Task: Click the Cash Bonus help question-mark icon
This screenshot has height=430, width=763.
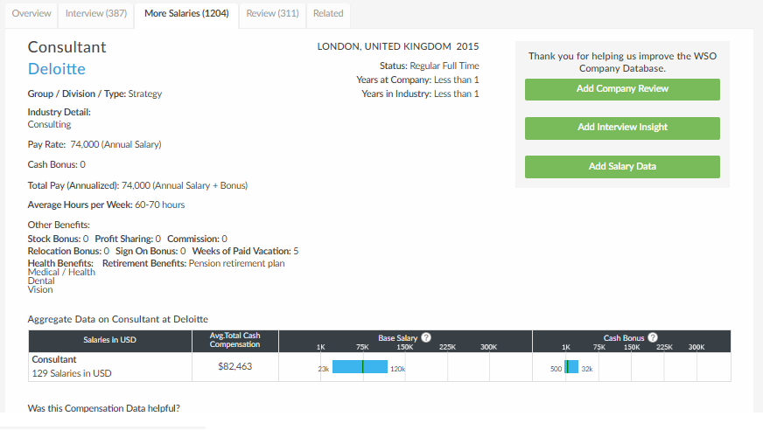Action: (x=653, y=337)
